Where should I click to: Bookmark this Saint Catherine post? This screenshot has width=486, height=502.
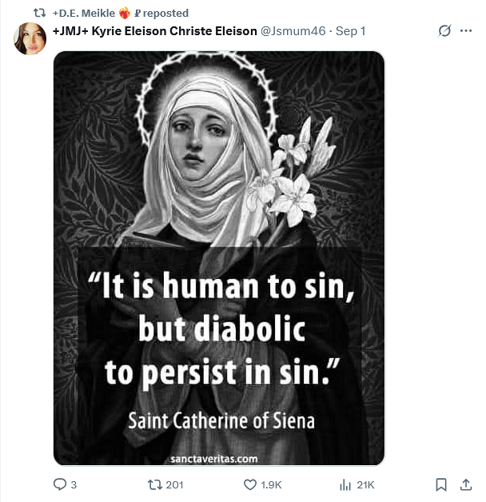pyautogui.click(x=440, y=484)
